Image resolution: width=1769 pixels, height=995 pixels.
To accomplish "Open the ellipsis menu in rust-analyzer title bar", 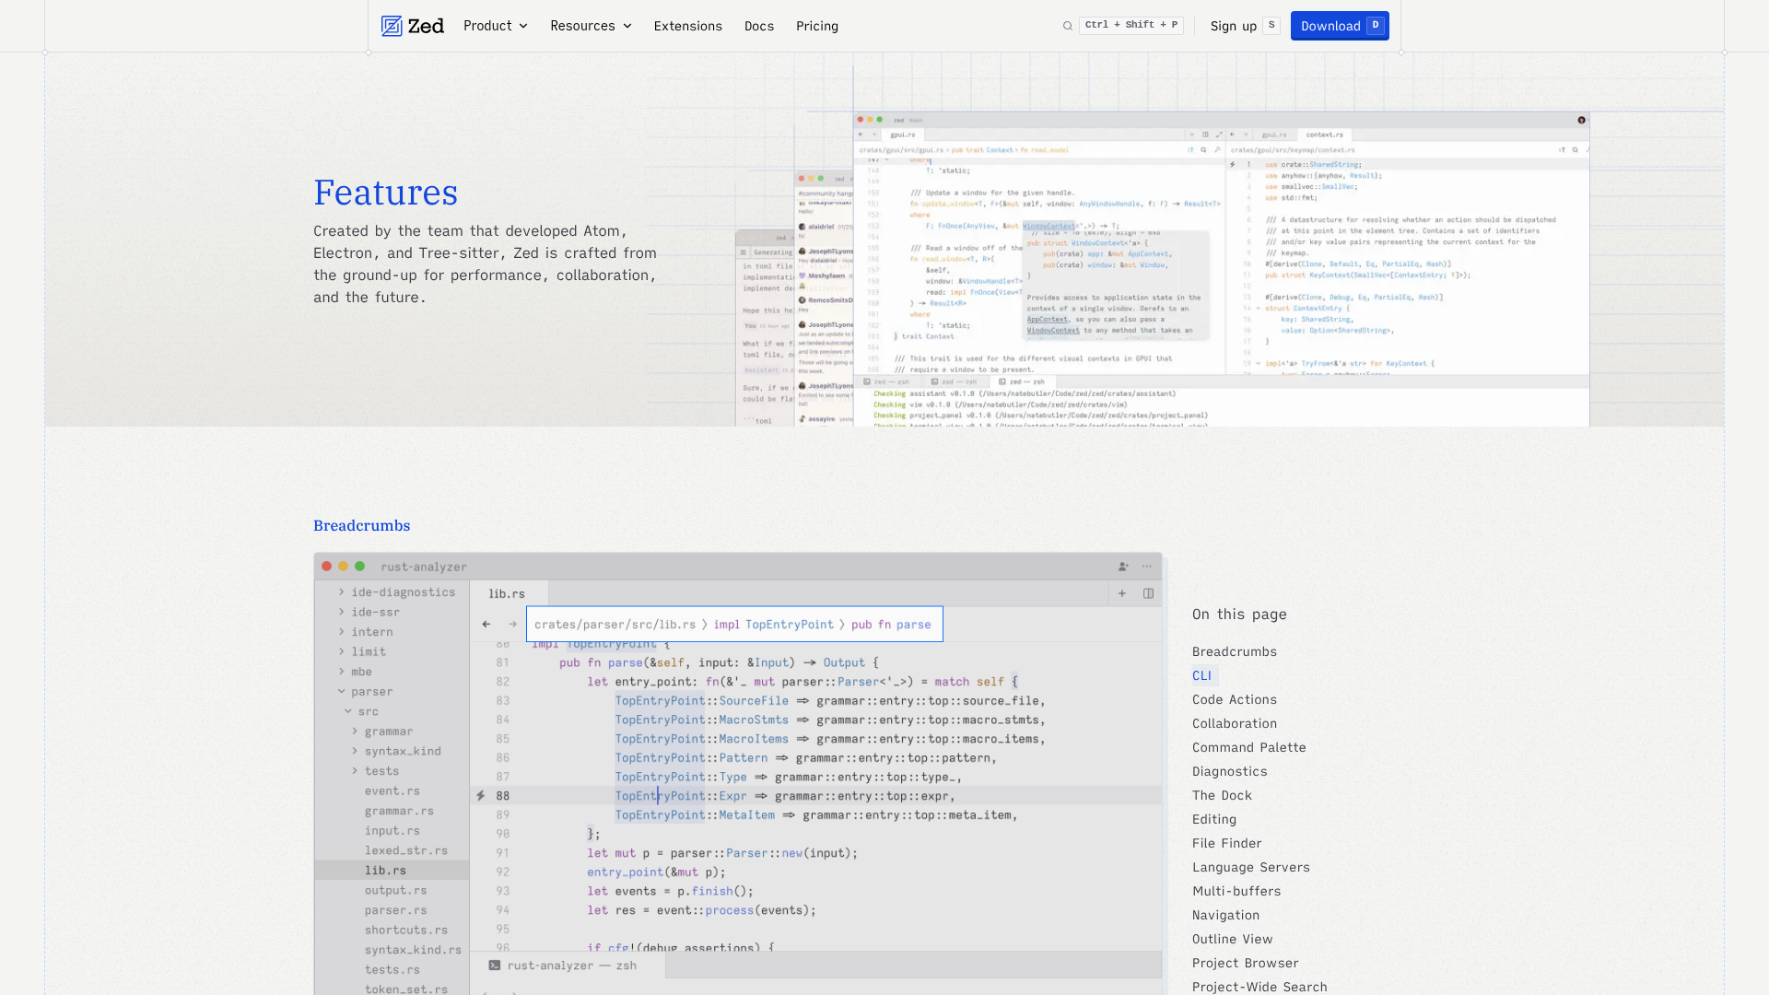I will 1147,567.
